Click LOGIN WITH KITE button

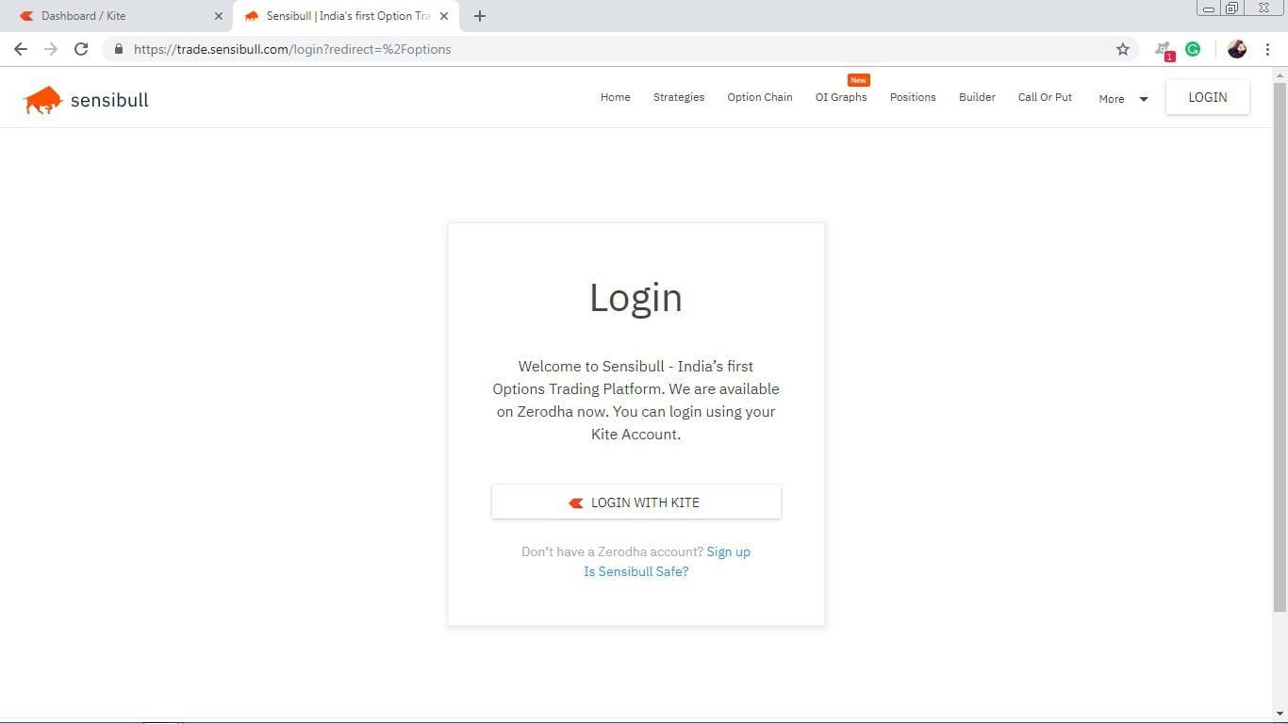point(636,502)
